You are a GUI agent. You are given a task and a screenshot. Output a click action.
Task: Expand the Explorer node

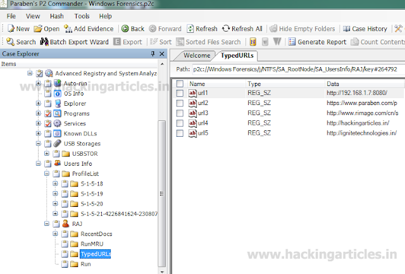[x=38, y=103]
